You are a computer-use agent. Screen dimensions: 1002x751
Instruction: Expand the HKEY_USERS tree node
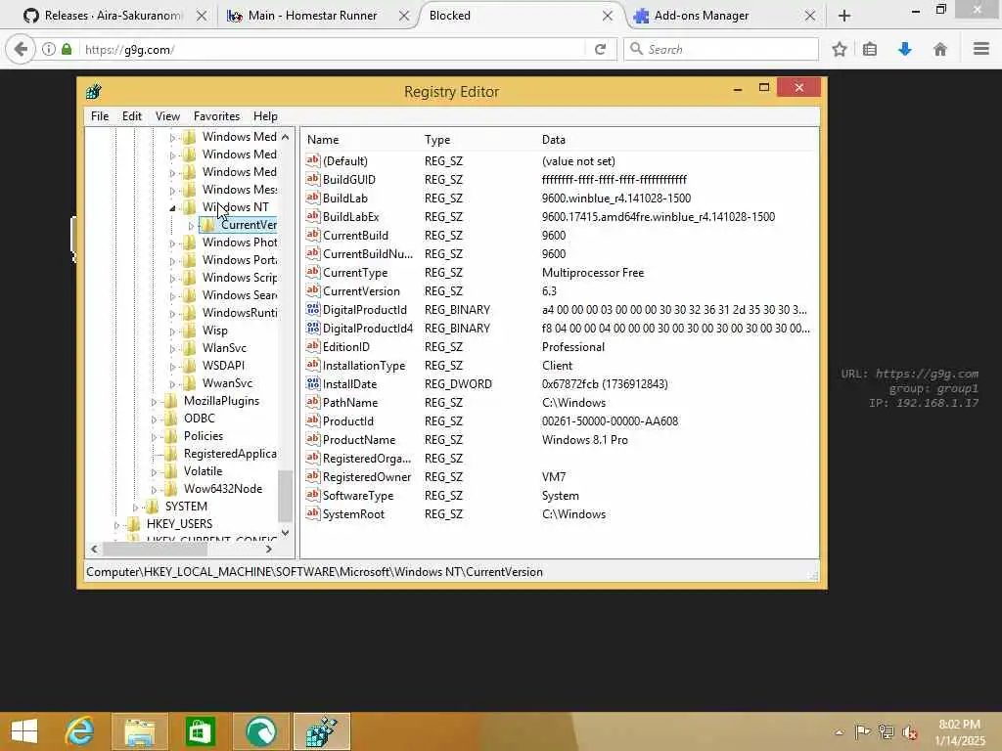(116, 525)
